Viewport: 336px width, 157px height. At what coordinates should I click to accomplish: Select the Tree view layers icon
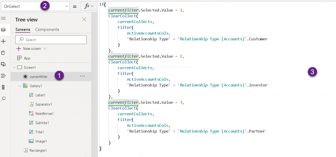coord(3,30)
